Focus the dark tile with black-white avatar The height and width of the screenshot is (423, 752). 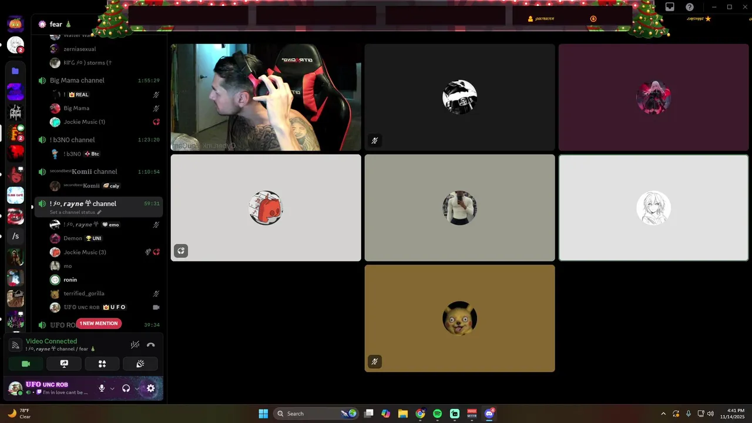pos(459,98)
